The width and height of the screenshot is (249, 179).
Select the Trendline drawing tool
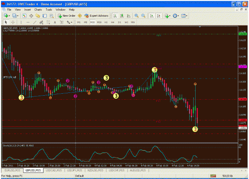35,22
